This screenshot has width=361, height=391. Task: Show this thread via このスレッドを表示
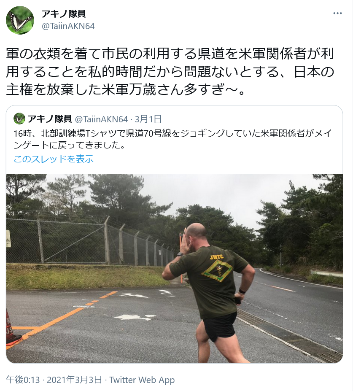(54, 159)
